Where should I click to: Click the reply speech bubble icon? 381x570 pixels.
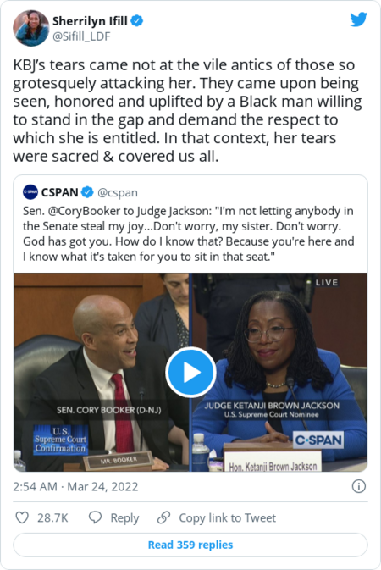95,517
